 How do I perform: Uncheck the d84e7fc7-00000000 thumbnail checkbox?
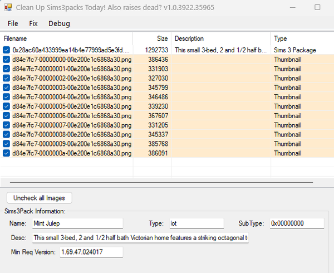point(6,60)
